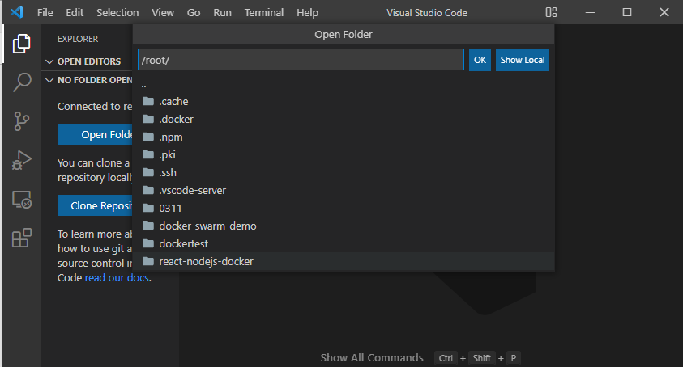Viewport: 683px width, 367px height.
Task: Click the Open Folder button in Explorer
Action: pos(95,134)
